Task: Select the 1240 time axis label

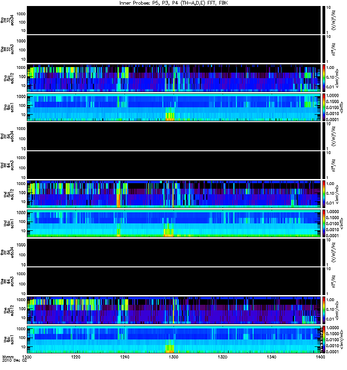Action: click(x=124, y=357)
